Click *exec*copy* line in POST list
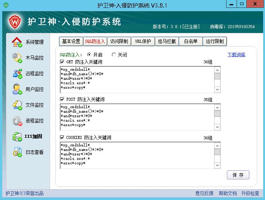Image resolution: width=265 pixels, height=200 pixels. (73, 125)
